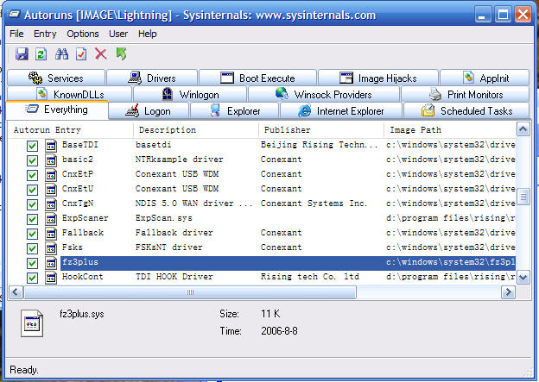Click the fz3plus entry driver icon

coord(51,263)
